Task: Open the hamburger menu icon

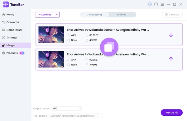Action: pos(162,4)
